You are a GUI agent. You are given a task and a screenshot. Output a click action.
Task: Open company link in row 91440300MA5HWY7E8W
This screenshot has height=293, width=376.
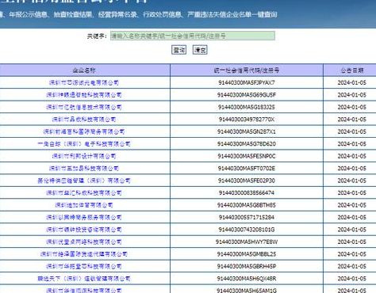pos(84,242)
